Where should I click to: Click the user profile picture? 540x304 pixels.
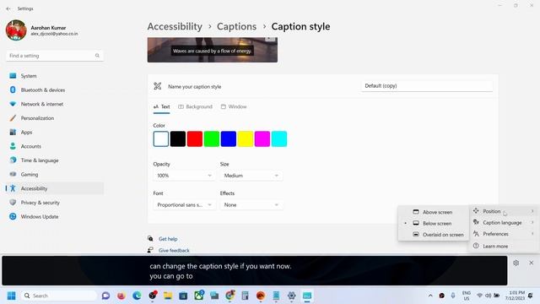click(x=16, y=30)
